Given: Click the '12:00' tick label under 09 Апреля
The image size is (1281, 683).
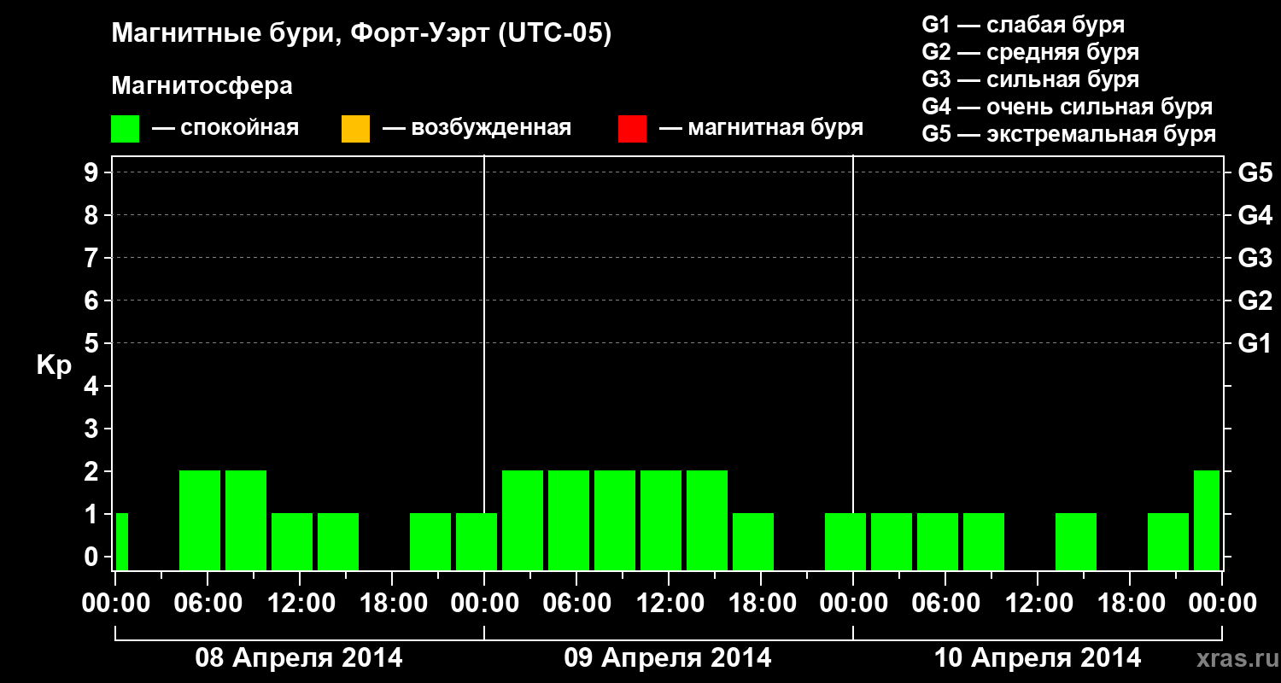Looking at the screenshot, I should click(669, 603).
